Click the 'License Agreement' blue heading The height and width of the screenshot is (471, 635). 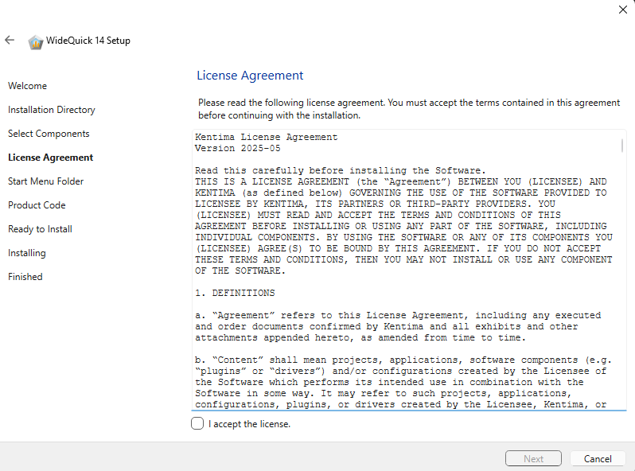[250, 76]
